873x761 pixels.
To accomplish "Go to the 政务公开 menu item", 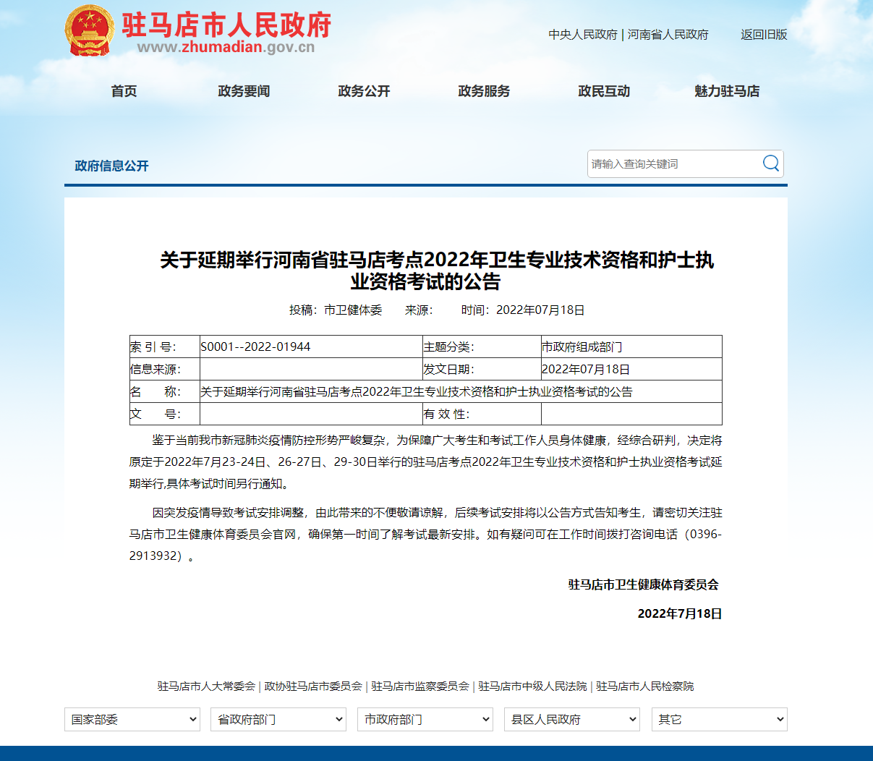I will [x=364, y=91].
